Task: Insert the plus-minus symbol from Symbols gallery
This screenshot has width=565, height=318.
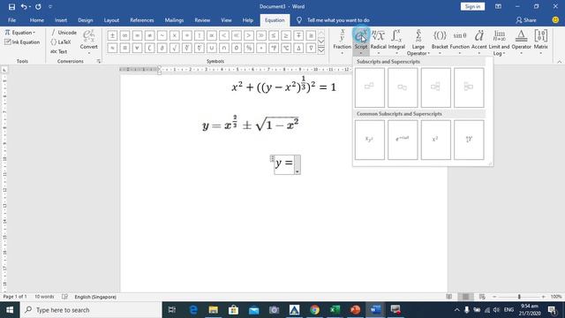Action: (x=112, y=35)
